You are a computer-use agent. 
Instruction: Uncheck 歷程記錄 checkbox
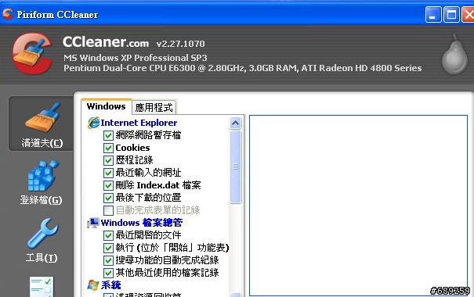[x=108, y=160]
